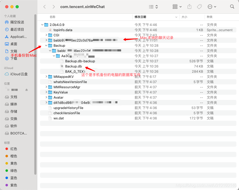This screenshot has width=239, height=190.
Task: Select the whatsNewVersionFile file
Action: click(138, 82)
